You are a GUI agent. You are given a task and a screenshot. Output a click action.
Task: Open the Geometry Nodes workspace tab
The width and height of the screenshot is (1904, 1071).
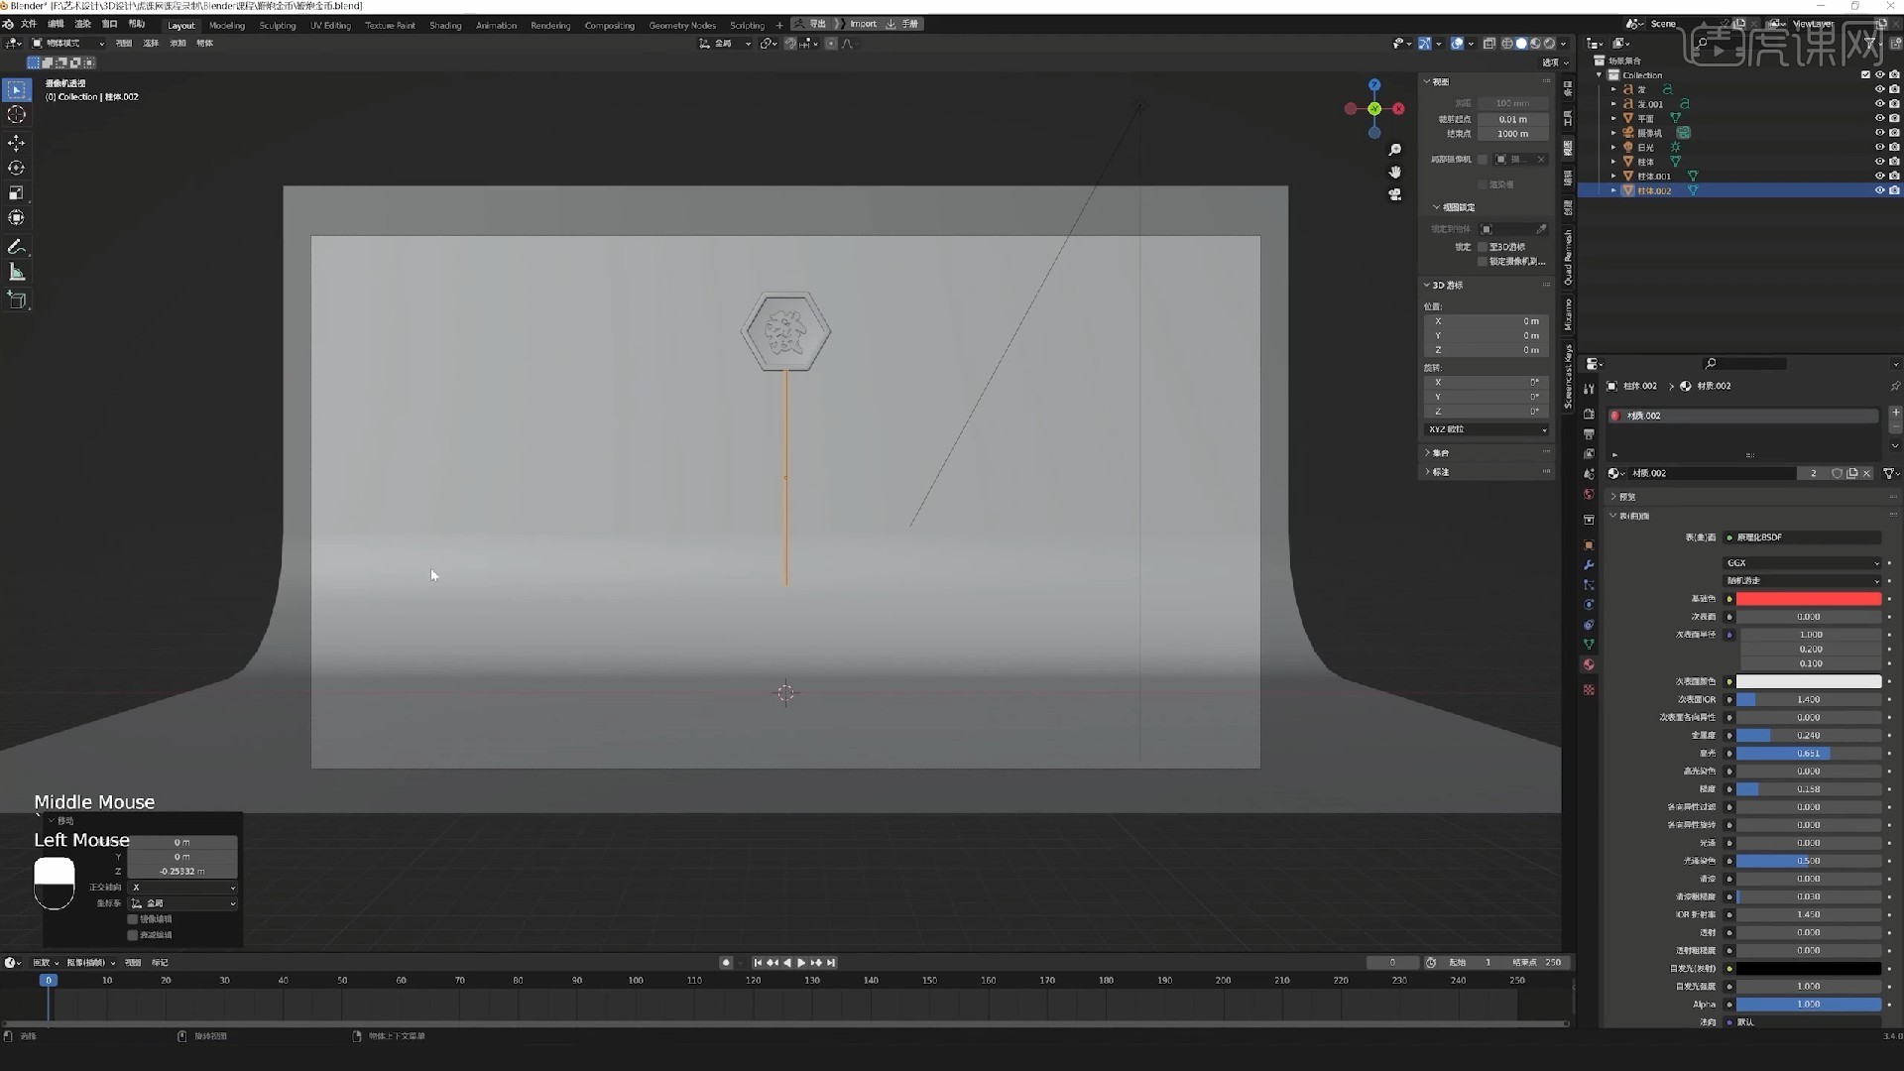click(x=682, y=25)
